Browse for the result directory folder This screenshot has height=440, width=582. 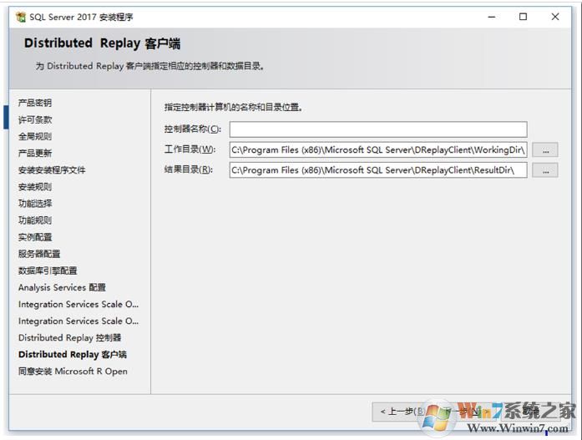[x=545, y=170]
